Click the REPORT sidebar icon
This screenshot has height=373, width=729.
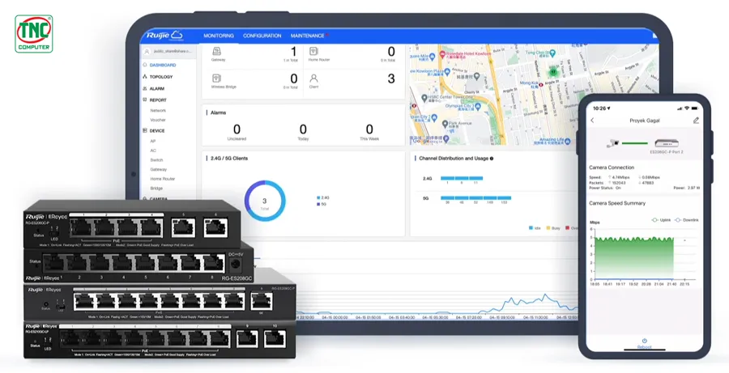tap(145, 100)
